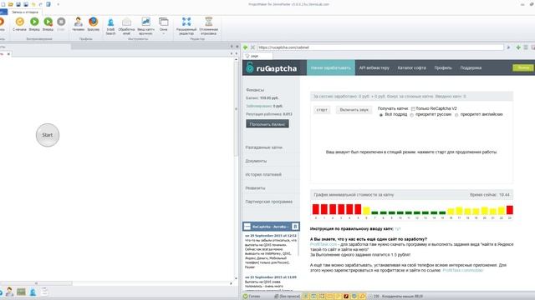Open 'API вебмастеру' site menu item
This screenshot has width=535, height=300.
[374, 67]
